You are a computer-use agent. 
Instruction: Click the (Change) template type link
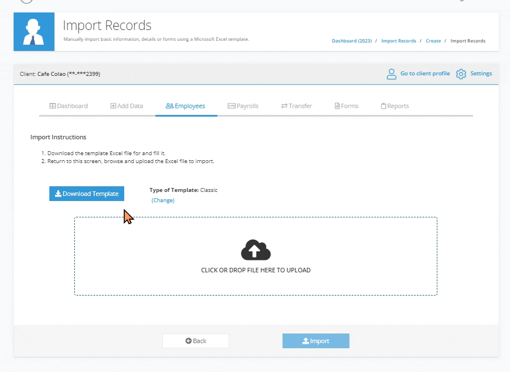[x=163, y=200]
